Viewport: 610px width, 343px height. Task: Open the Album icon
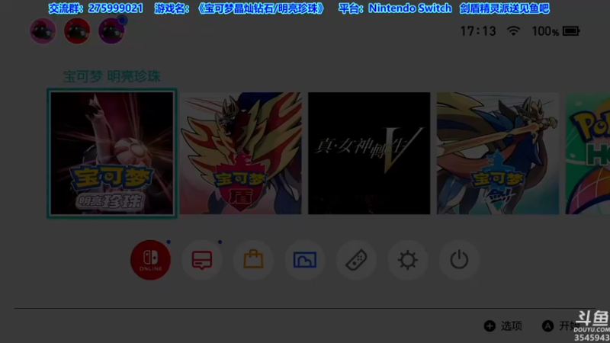[x=304, y=260]
